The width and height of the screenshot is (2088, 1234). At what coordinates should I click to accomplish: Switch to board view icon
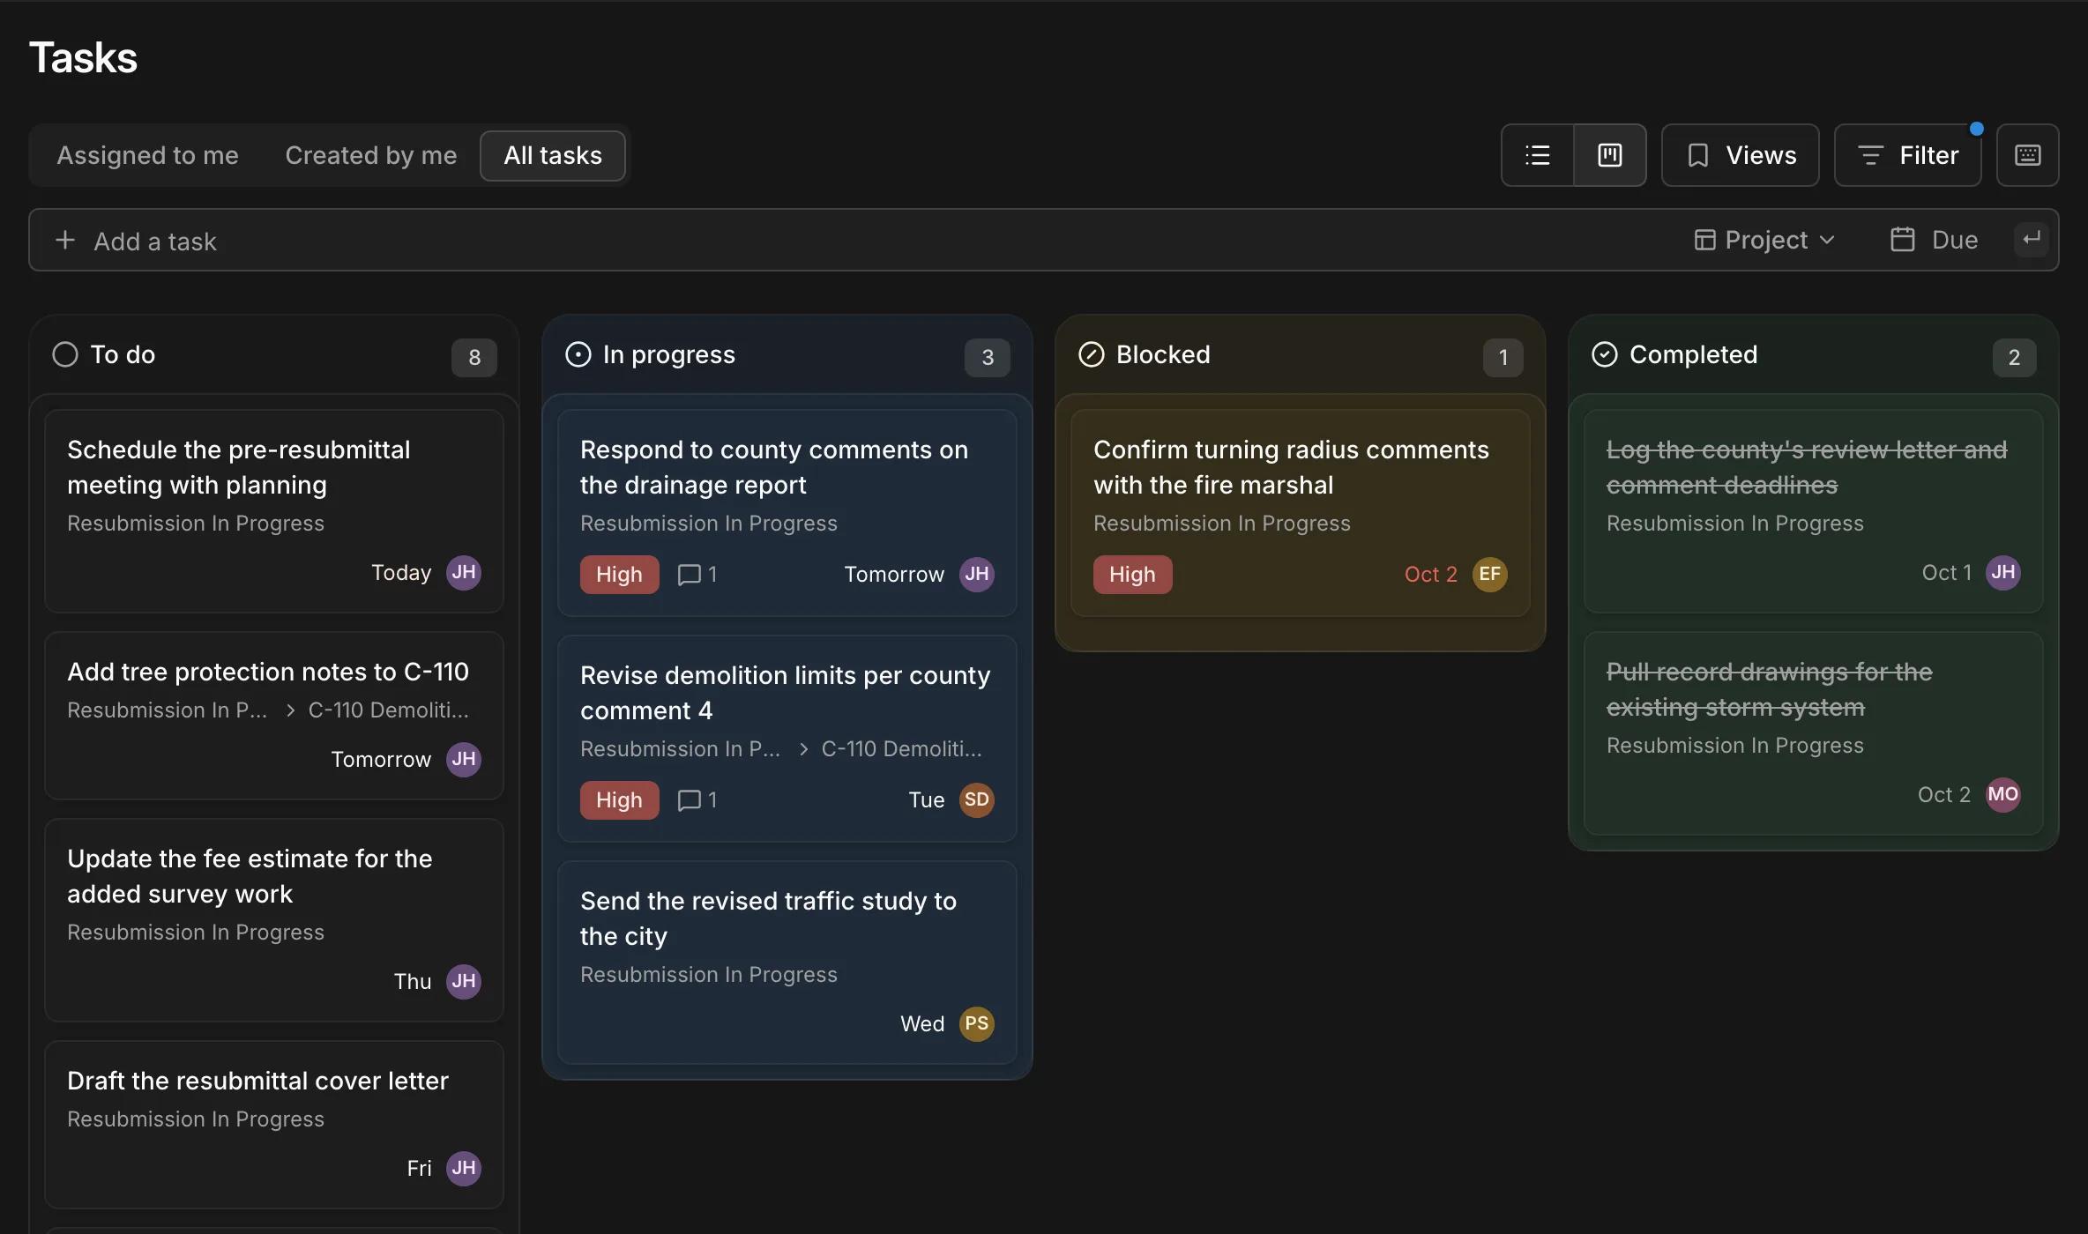(x=1610, y=155)
